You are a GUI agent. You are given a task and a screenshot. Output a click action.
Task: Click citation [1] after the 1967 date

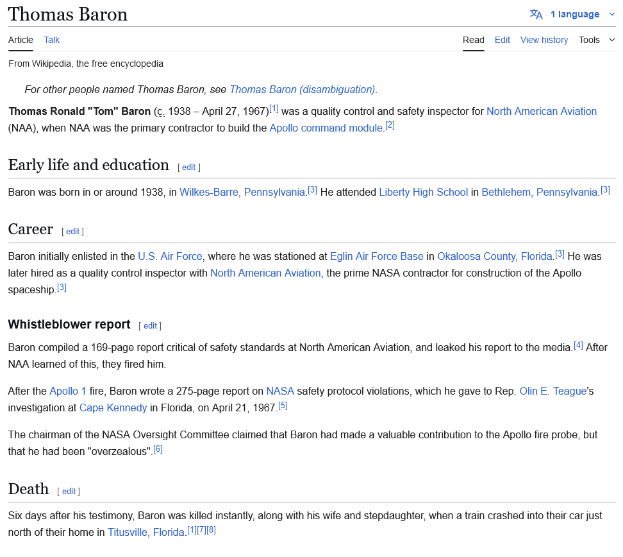pyautogui.click(x=274, y=108)
